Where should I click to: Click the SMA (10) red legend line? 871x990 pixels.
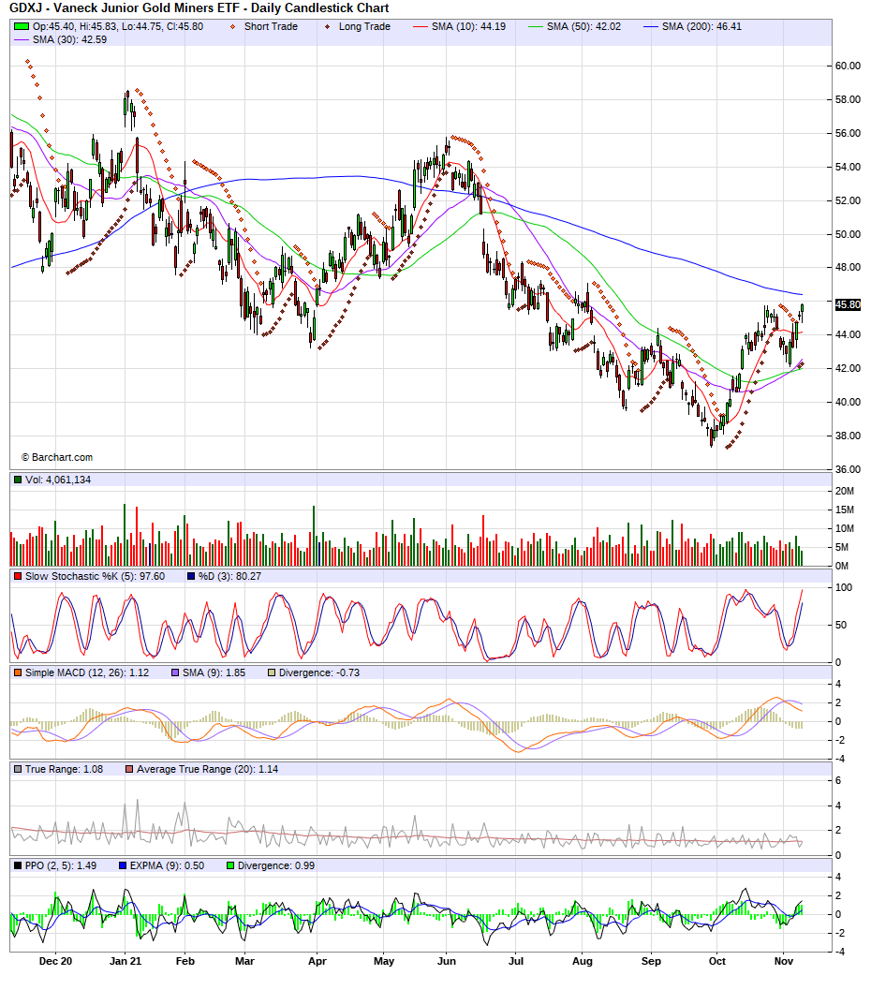click(421, 26)
